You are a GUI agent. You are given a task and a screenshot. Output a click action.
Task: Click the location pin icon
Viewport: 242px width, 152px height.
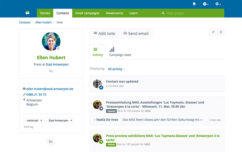coord(24,100)
